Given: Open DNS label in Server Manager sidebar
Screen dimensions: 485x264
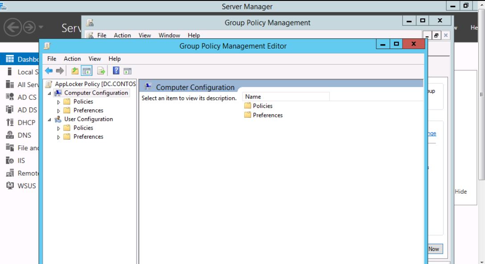Looking at the screenshot, I should 24,135.
